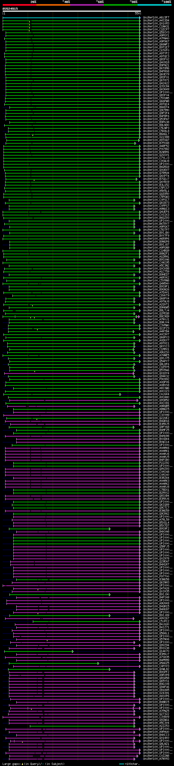Click the cyan arrowhead of hit A8J3F7
Screen dimensions: 174x766
(x=140, y=18)
